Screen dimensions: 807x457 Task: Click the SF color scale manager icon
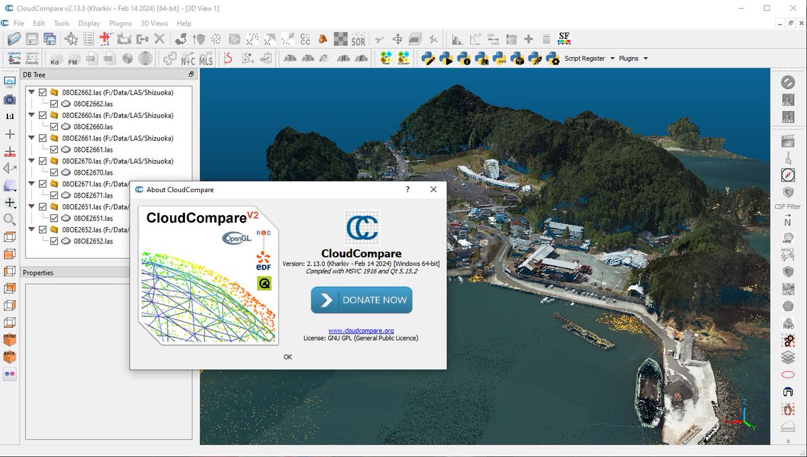point(564,39)
